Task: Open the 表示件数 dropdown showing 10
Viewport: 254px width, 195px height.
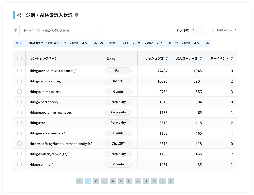Action: (x=198, y=30)
